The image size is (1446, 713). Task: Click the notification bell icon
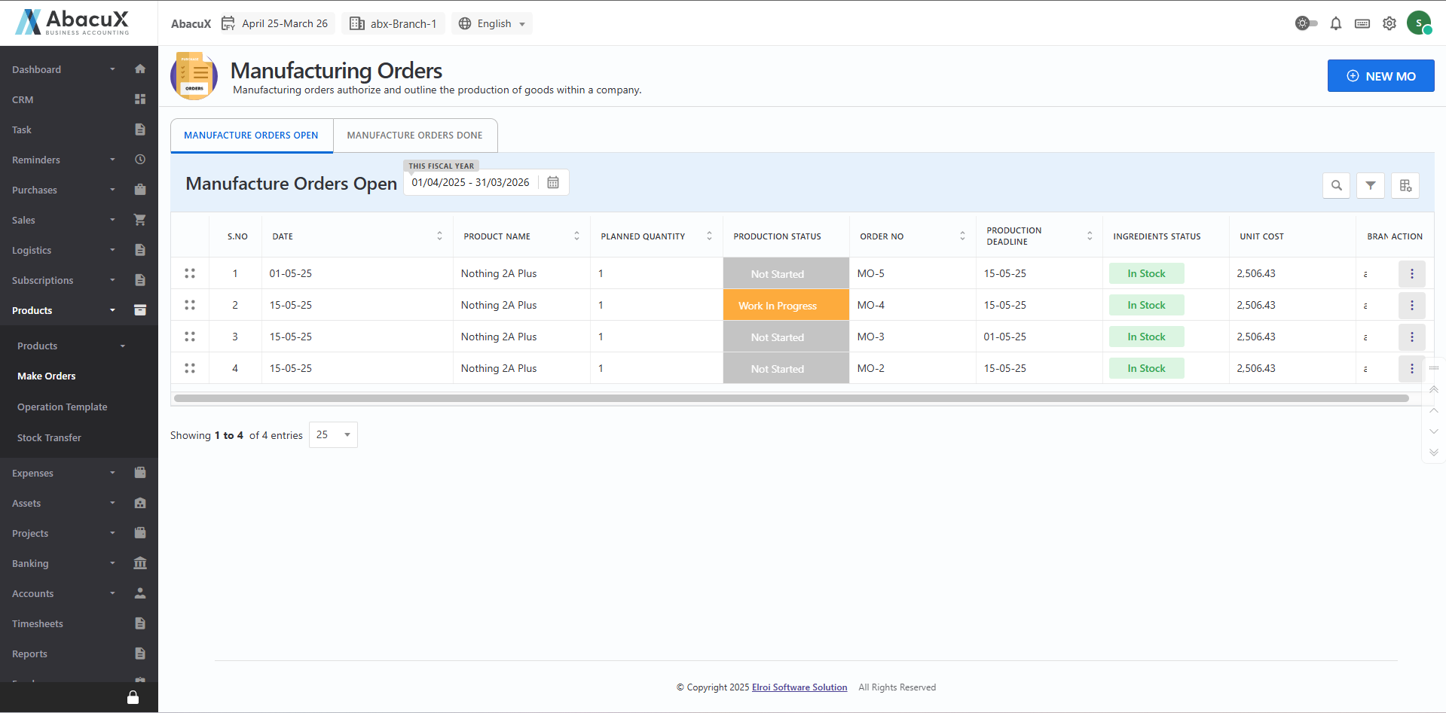coord(1335,23)
